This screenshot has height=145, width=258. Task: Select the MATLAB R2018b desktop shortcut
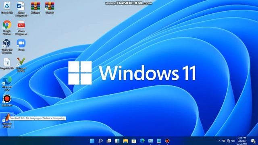(7, 120)
